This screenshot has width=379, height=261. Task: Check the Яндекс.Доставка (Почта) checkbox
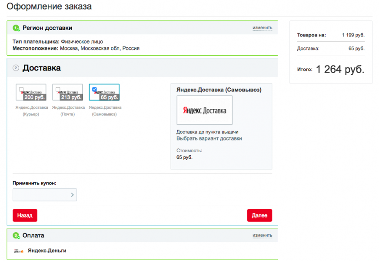pos(58,89)
